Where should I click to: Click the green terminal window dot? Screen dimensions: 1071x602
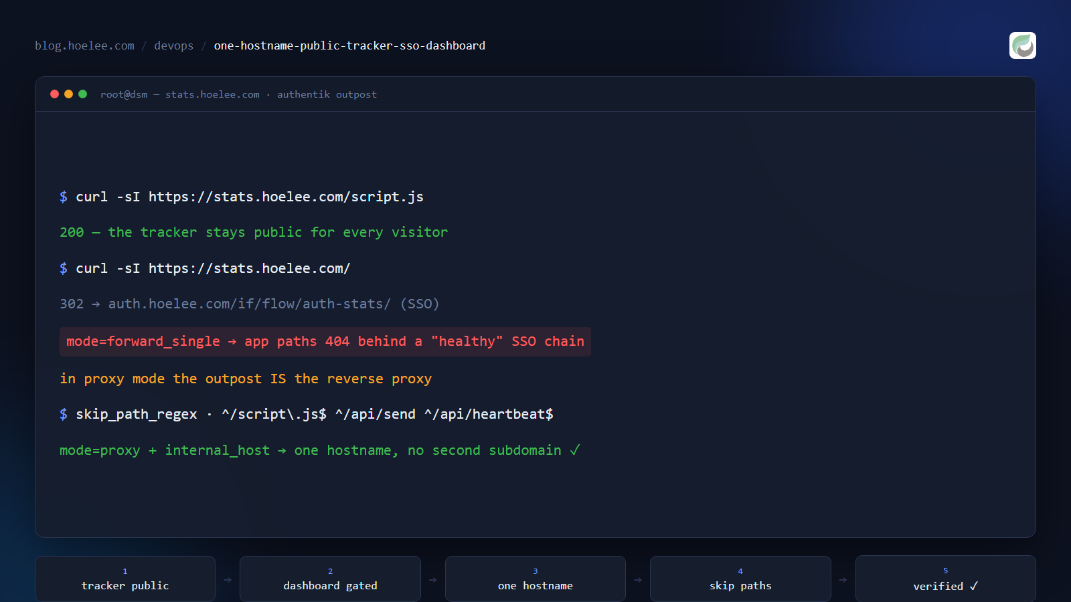pyautogui.click(x=83, y=94)
